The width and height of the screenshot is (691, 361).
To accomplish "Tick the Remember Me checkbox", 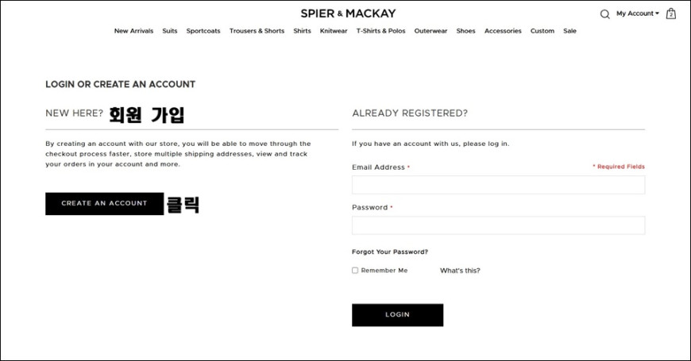I will tap(355, 271).
